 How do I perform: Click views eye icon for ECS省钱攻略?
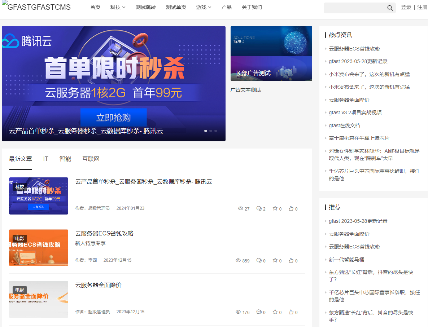(x=238, y=260)
